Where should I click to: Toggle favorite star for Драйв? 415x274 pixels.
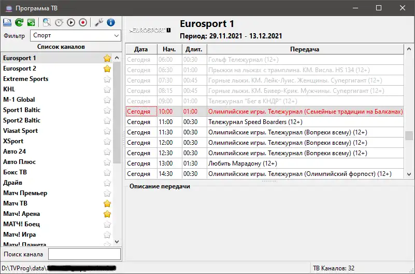(107, 183)
